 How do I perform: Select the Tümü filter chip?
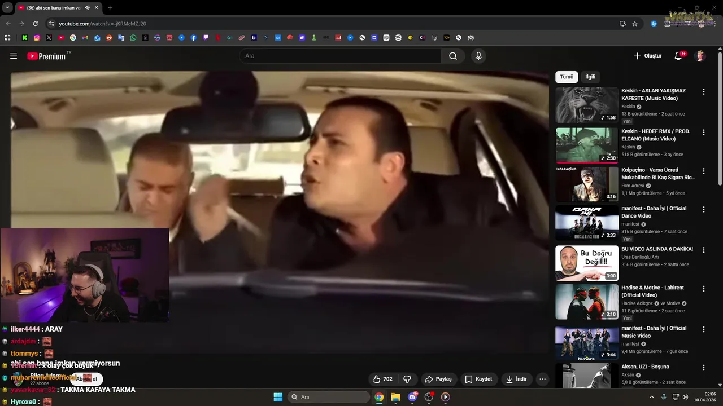pos(567,77)
